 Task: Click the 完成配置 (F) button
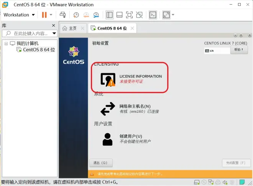[236, 163]
